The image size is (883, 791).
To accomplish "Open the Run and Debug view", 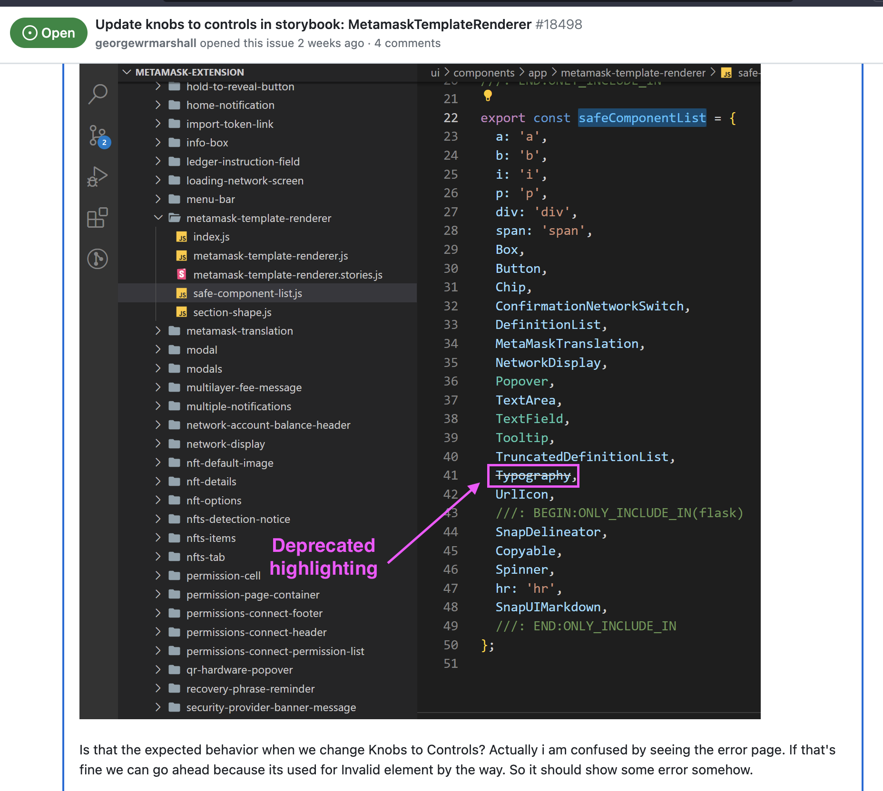I will [x=98, y=176].
